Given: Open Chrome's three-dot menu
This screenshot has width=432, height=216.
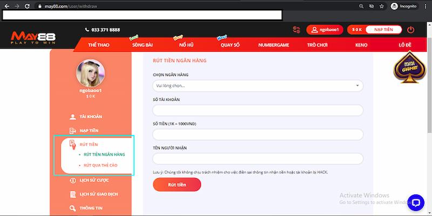Looking at the screenshot, I should click(425, 6).
